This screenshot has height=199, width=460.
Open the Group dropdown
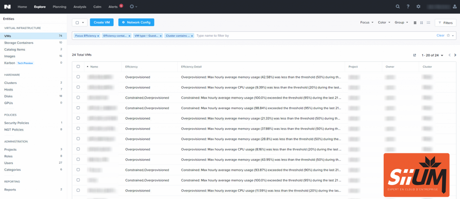(401, 22)
